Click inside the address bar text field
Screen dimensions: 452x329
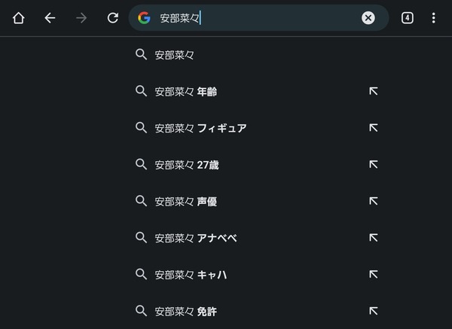point(258,18)
